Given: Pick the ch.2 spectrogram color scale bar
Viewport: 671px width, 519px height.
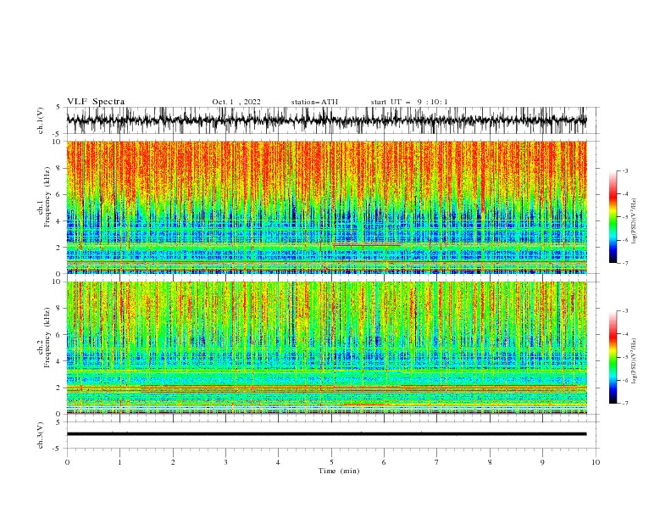Looking at the screenshot, I should click(x=613, y=357).
